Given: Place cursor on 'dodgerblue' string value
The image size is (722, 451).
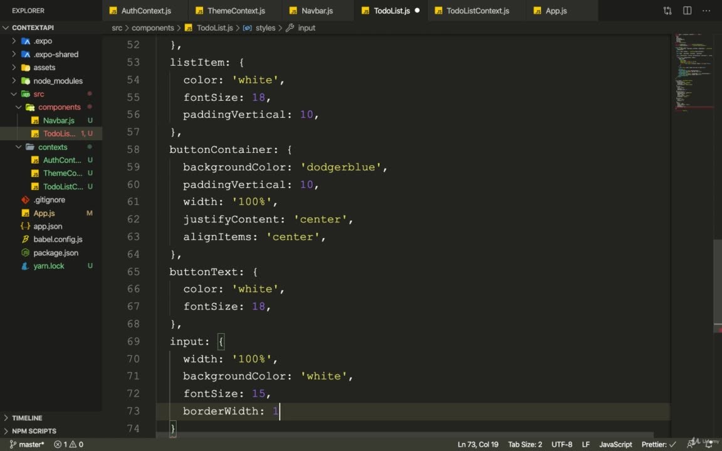Looking at the screenshot, I should click(340, 167).
